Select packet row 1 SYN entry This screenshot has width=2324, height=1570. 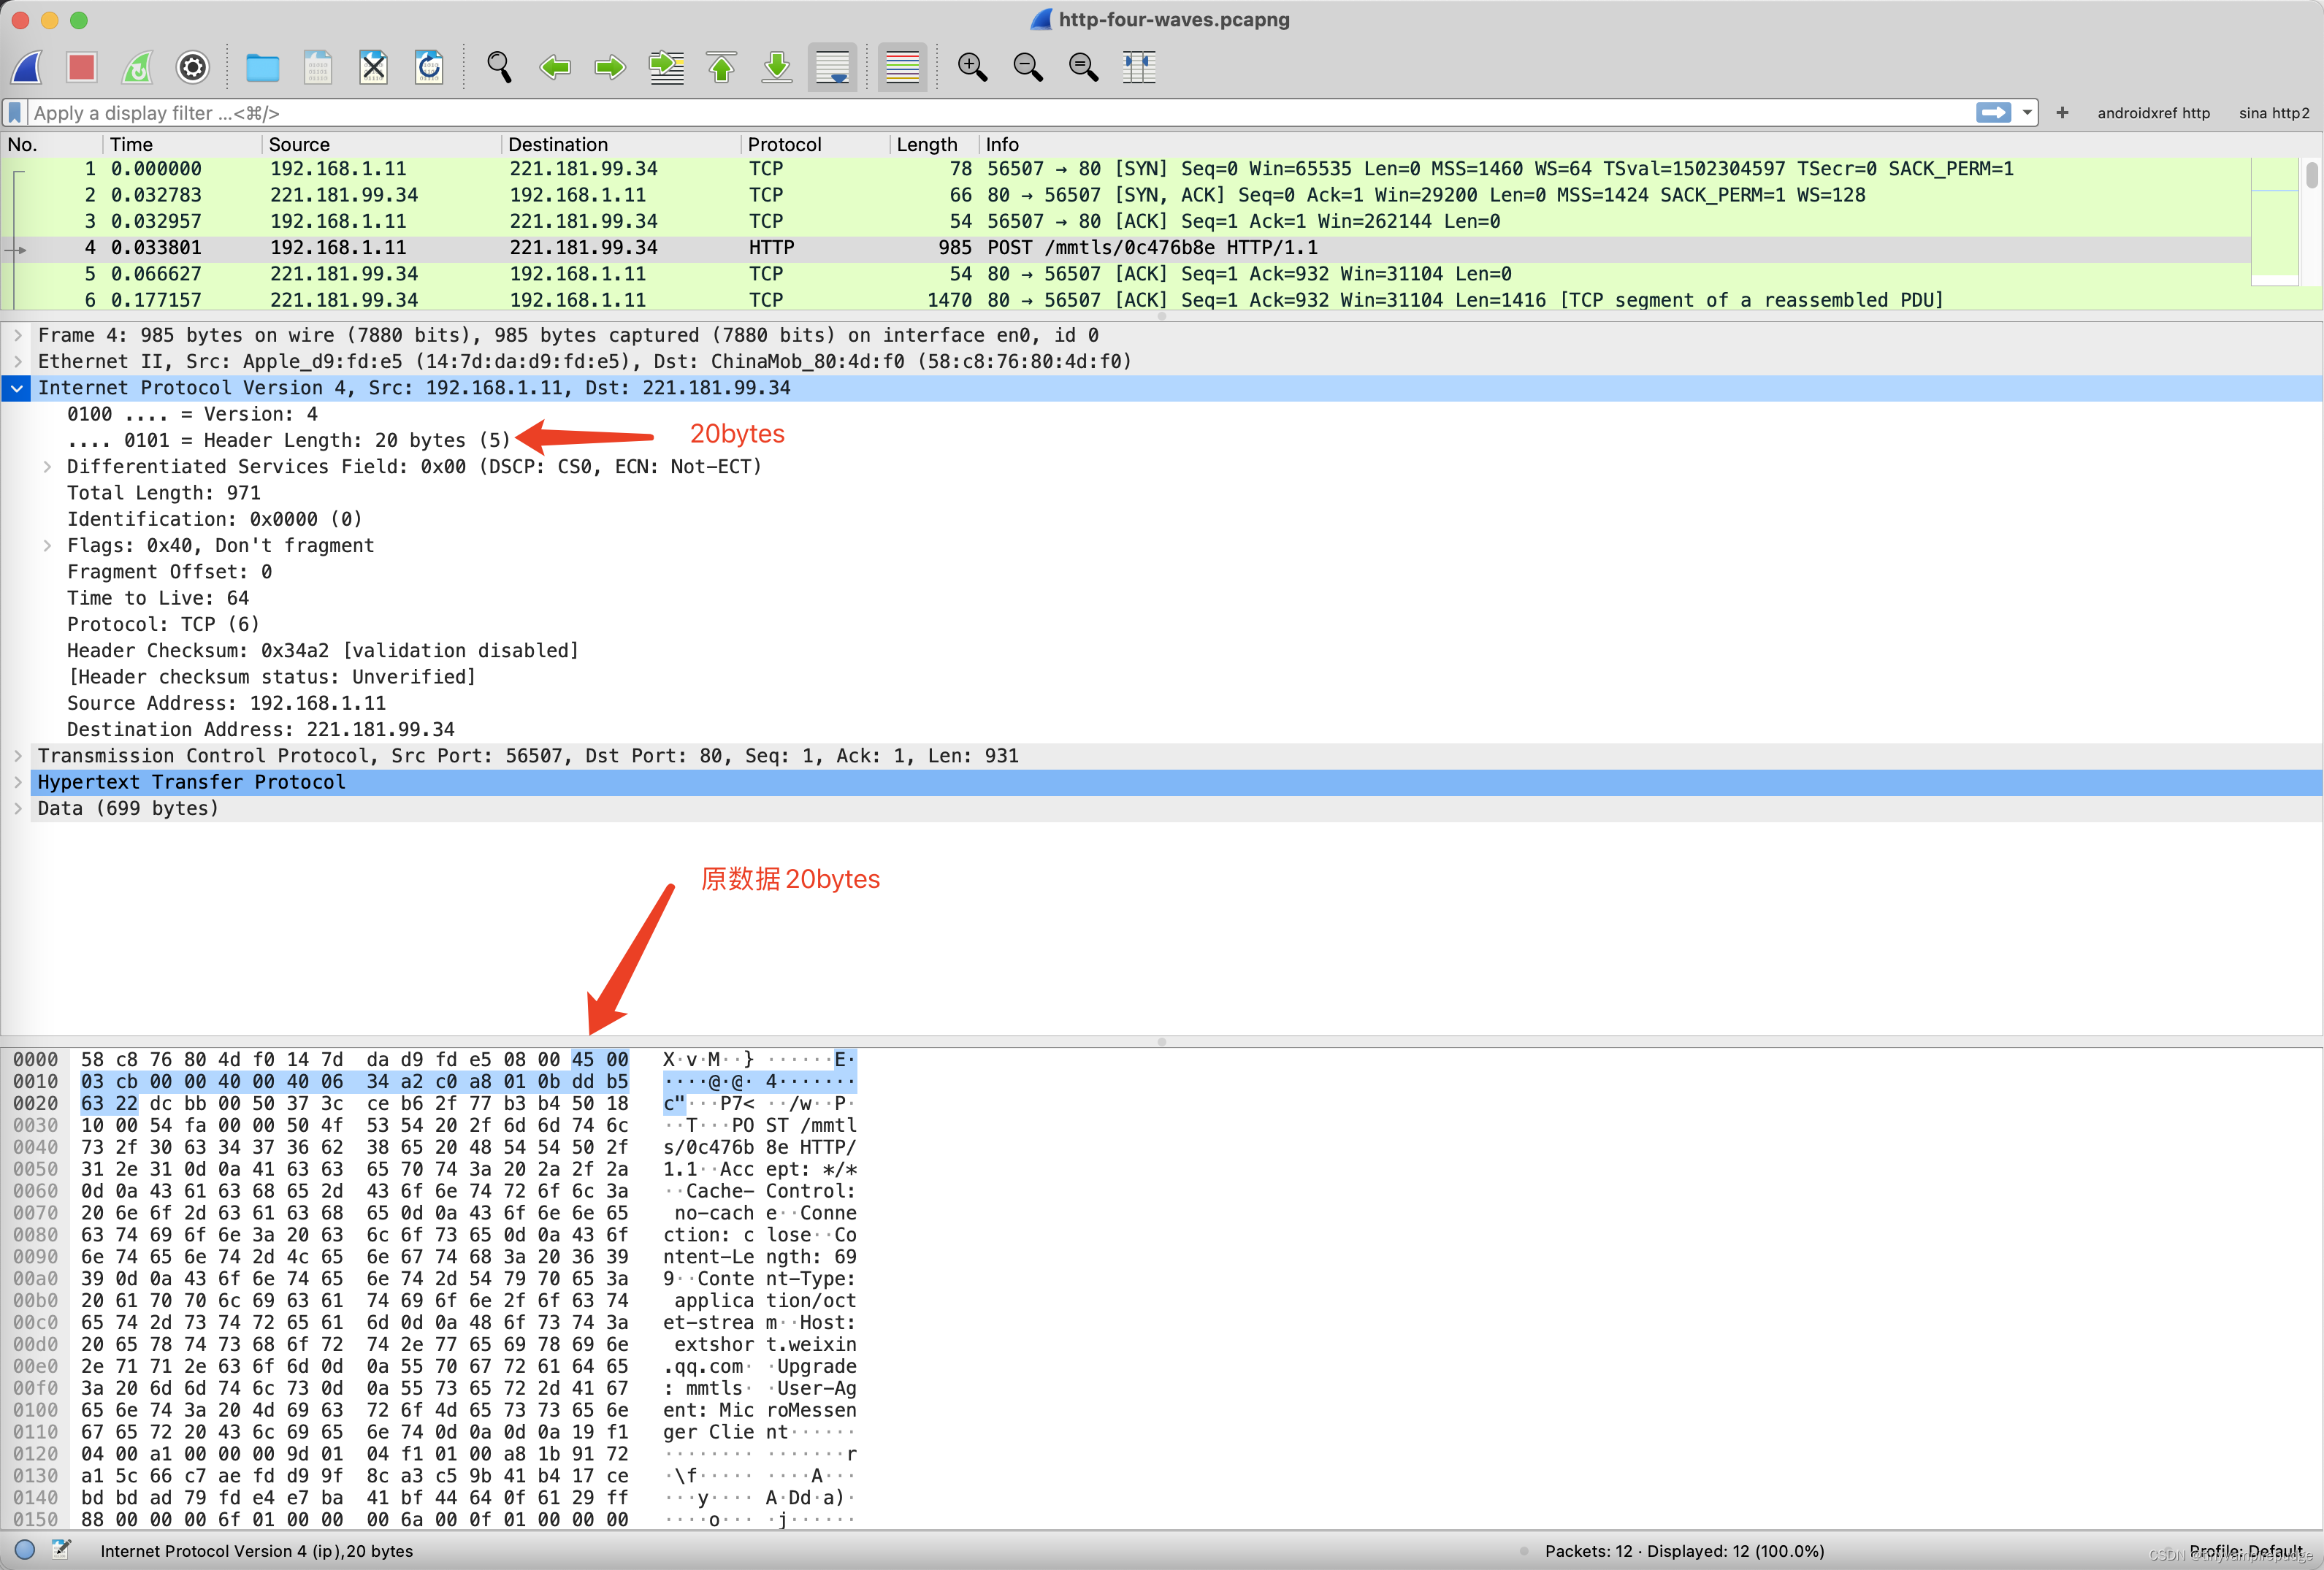click(x=1162, y=168)
